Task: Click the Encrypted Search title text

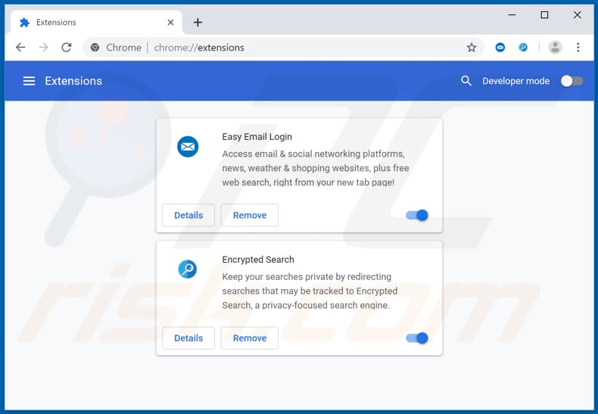Action: click(x=258, y=260)
